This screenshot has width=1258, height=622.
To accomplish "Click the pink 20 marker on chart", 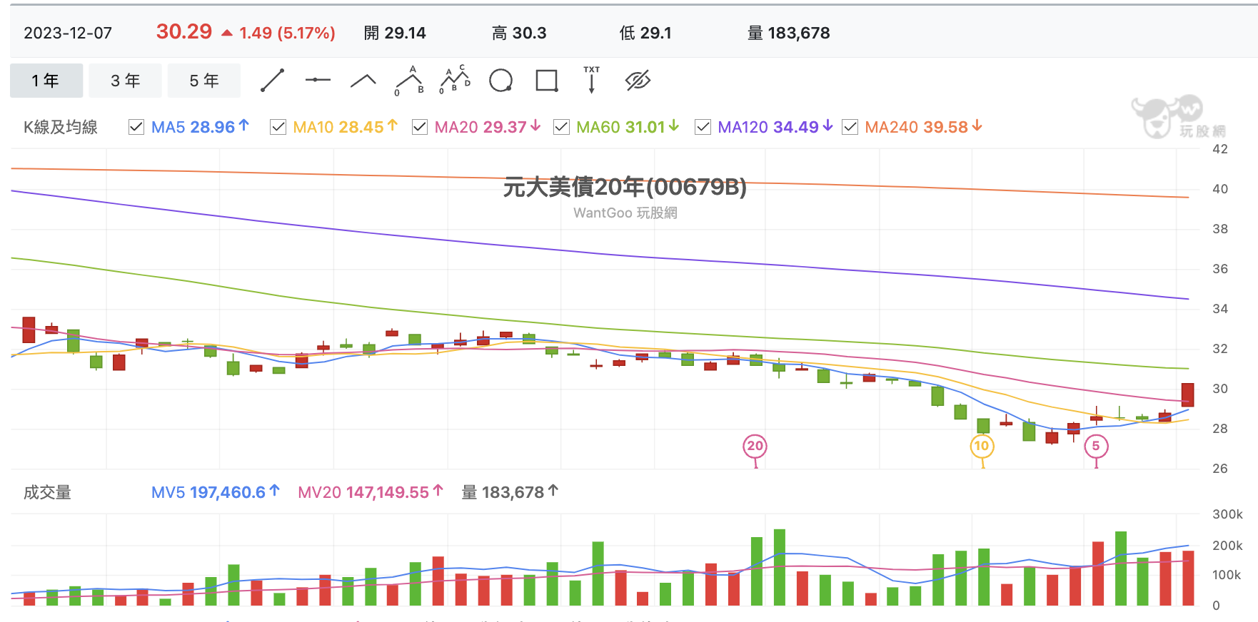I will pos(755,447).
